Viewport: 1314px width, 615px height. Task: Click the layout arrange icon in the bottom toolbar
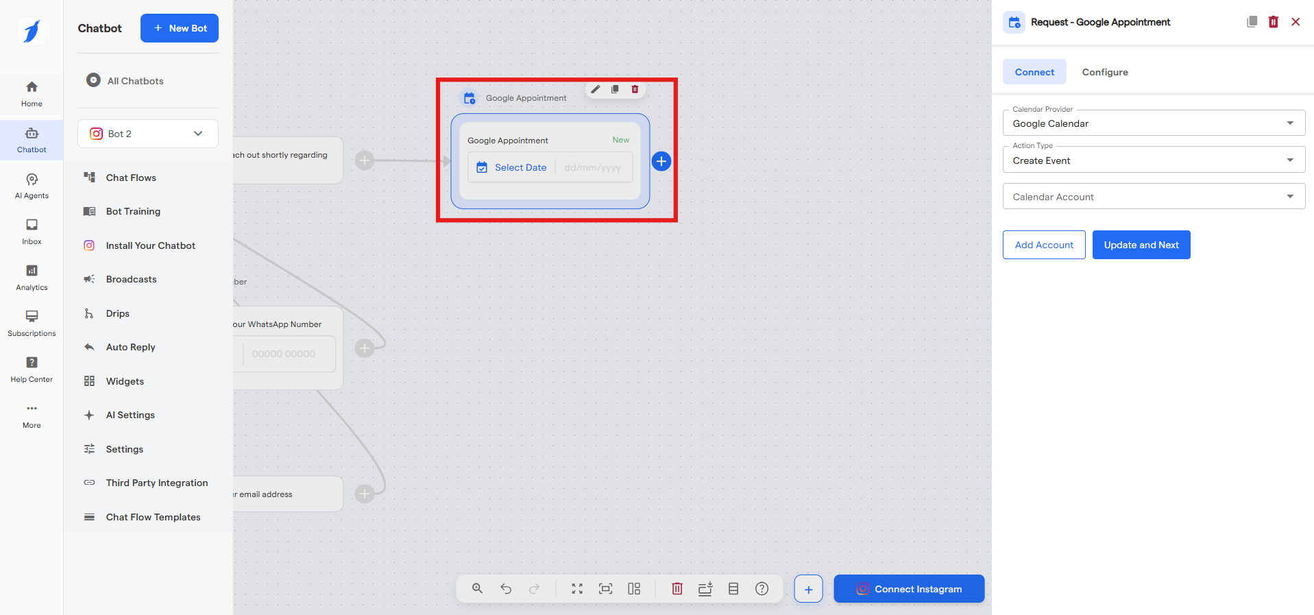point(634,588)
